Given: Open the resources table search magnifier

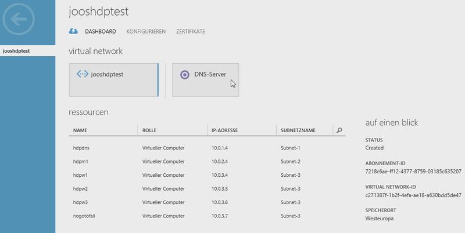Looking at the screenshot, I should (x=339, y=130).
